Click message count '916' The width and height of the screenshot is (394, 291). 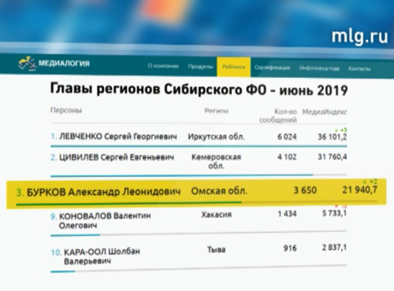tap(290, 248)
